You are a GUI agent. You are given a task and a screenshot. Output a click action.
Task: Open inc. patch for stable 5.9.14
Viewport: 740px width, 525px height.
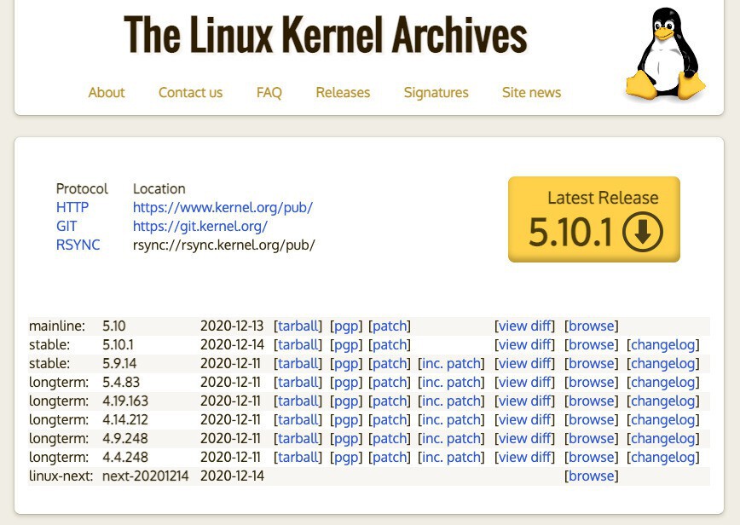click(x=451, y=364)
